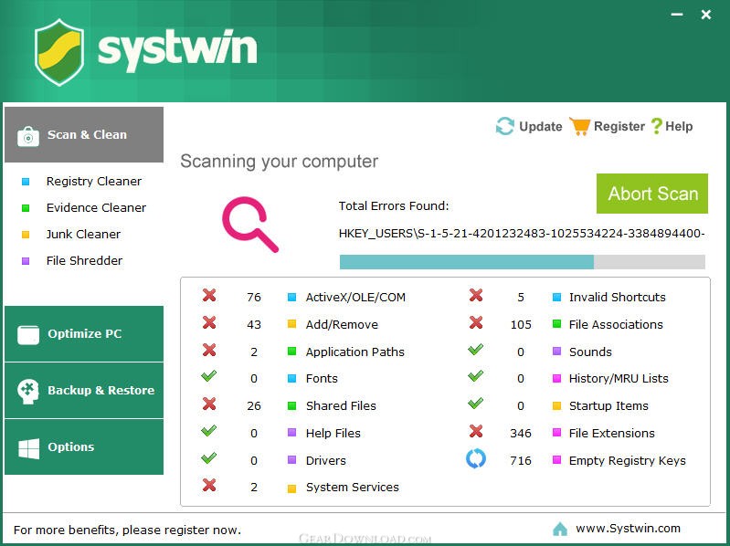Click the 716 error count value
Image resolution: width=730 pixels, height=546 pixels.
pos(521,461)
